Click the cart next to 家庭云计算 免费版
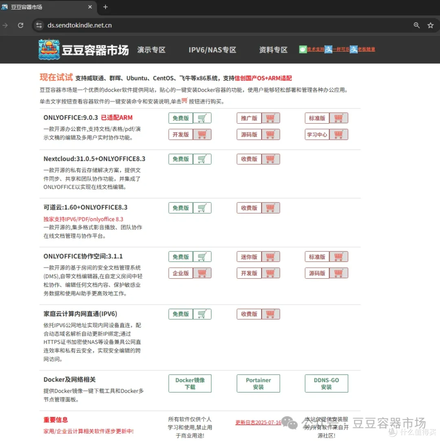Viewport: 440px width, 441px height. tap(202, 314)
